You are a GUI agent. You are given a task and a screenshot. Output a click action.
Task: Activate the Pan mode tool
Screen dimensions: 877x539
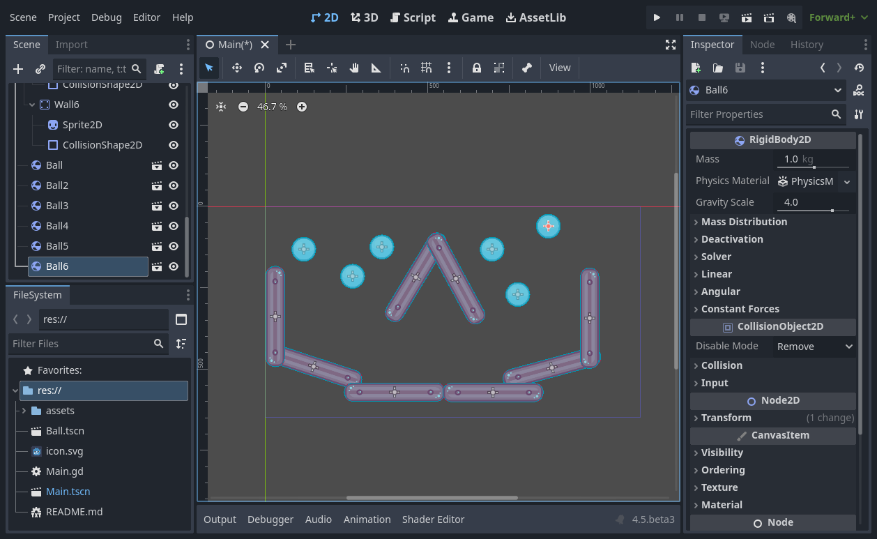click(354, 68)
